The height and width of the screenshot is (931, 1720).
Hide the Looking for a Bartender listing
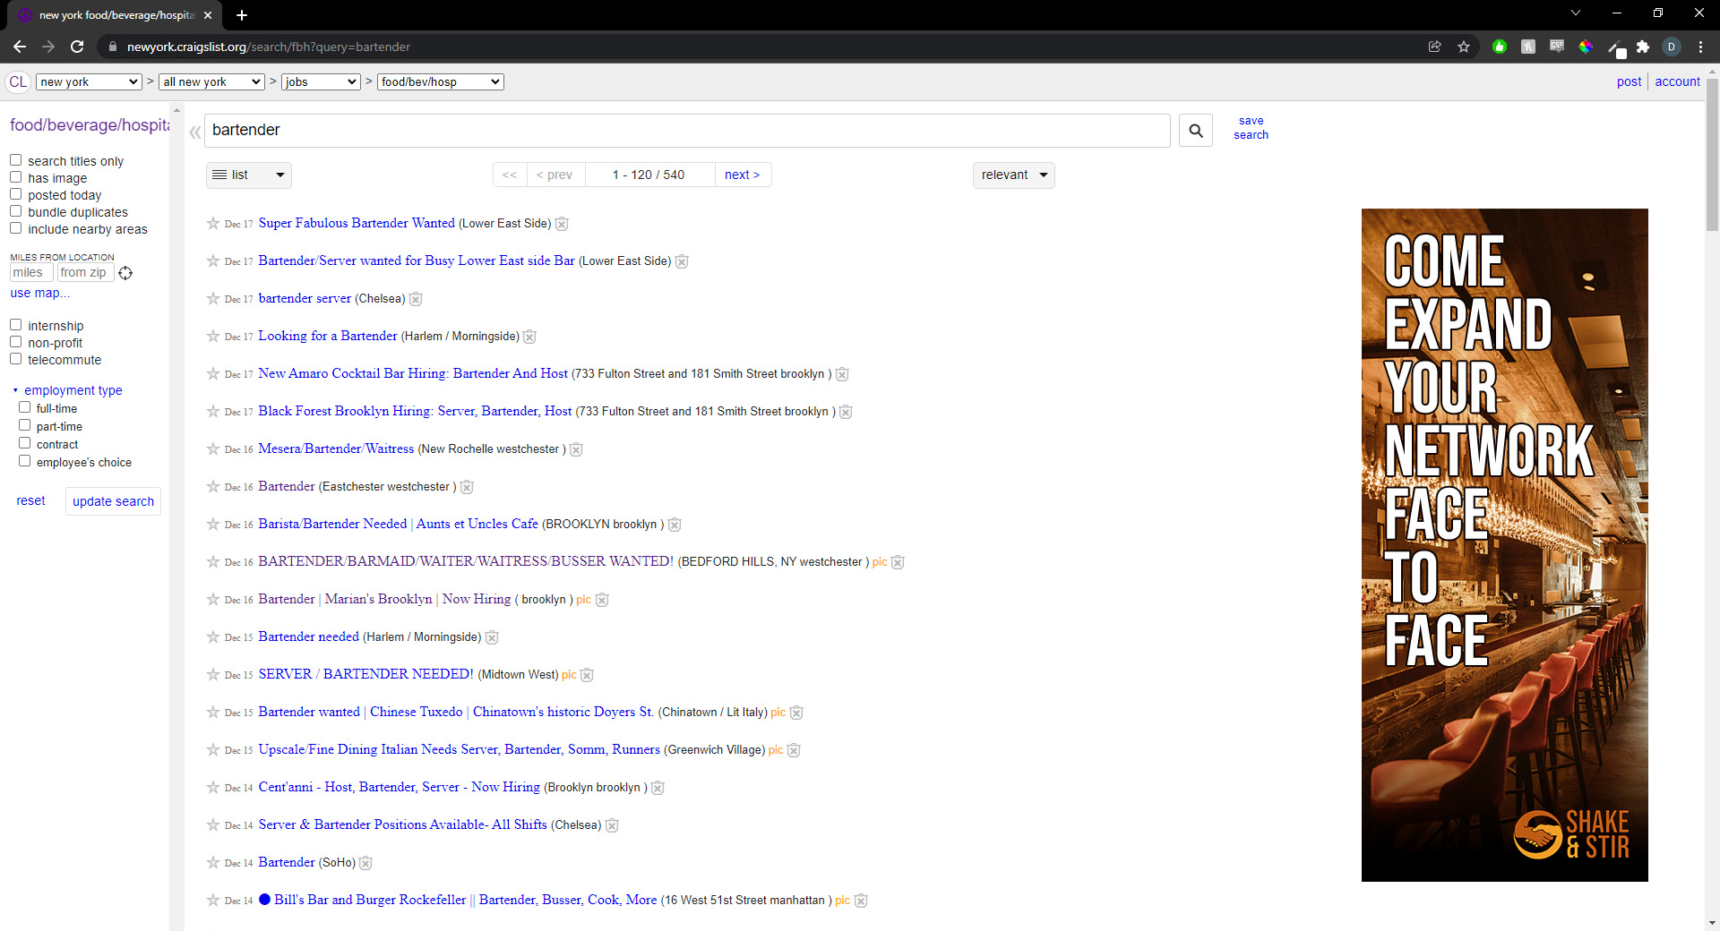click(x=529, y=337)
